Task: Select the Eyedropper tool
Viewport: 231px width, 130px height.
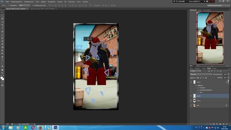Action: click(2, 28)
